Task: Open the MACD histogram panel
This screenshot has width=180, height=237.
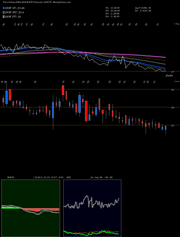Action: 31,208
